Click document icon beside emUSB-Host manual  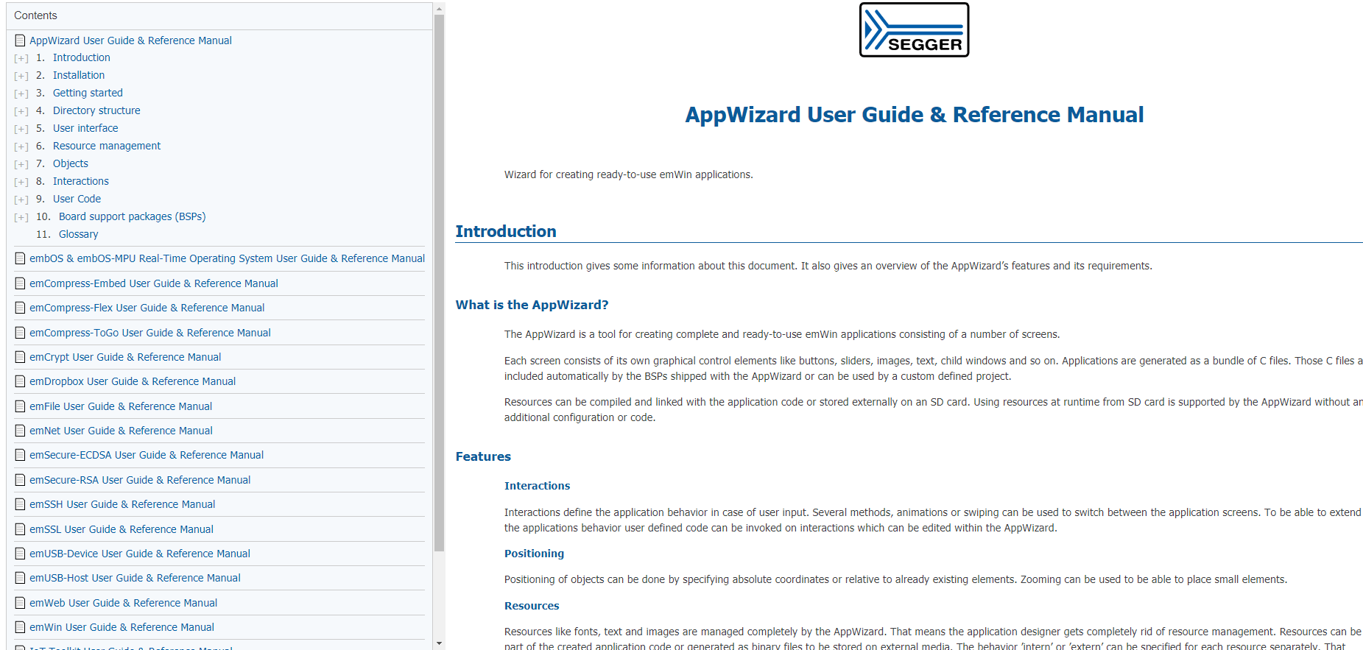[x=21, y=578]
